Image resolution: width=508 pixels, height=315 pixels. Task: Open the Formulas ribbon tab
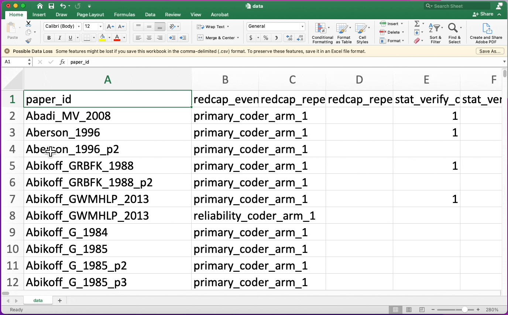click(x=124, y=14)
